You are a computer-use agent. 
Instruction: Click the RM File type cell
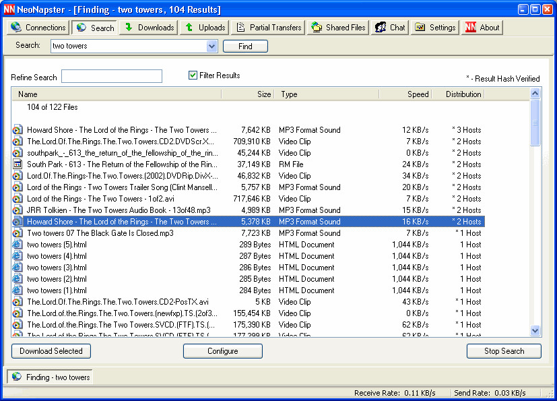tap(291, 164)
